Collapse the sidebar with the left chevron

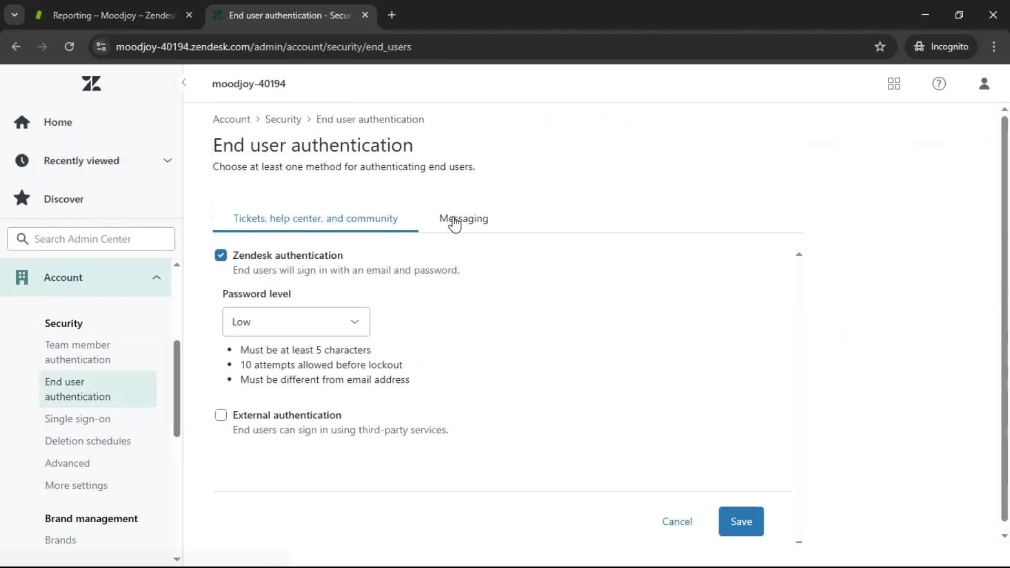tap(184, 82)
